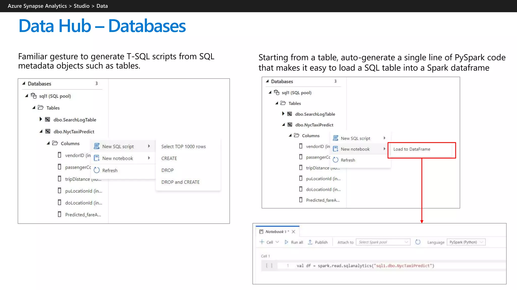Click New notebook icon, right context menu
The height and width of the screenshot is (290, 517).
335,149
